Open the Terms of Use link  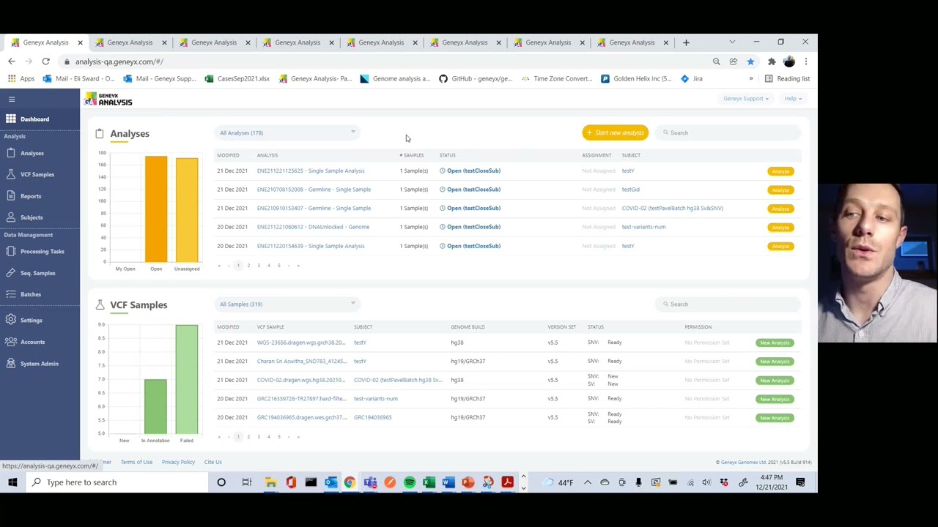coord(136,463)
